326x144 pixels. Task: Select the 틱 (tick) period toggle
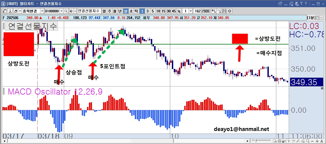click(x=136, y=11)
